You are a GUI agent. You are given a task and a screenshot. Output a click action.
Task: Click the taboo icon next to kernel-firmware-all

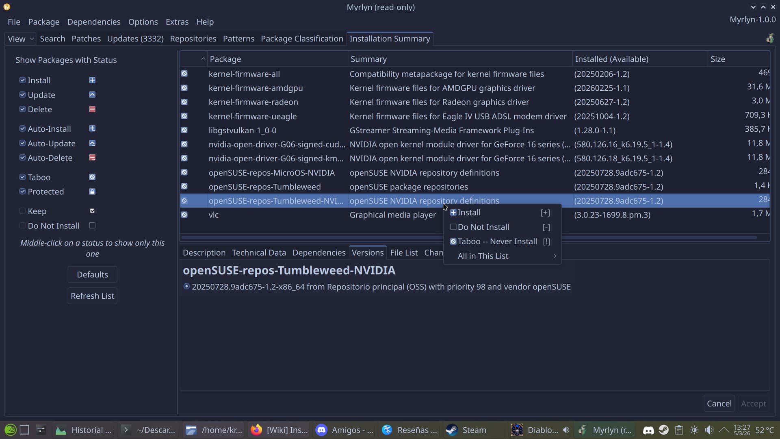pos(184,74)
